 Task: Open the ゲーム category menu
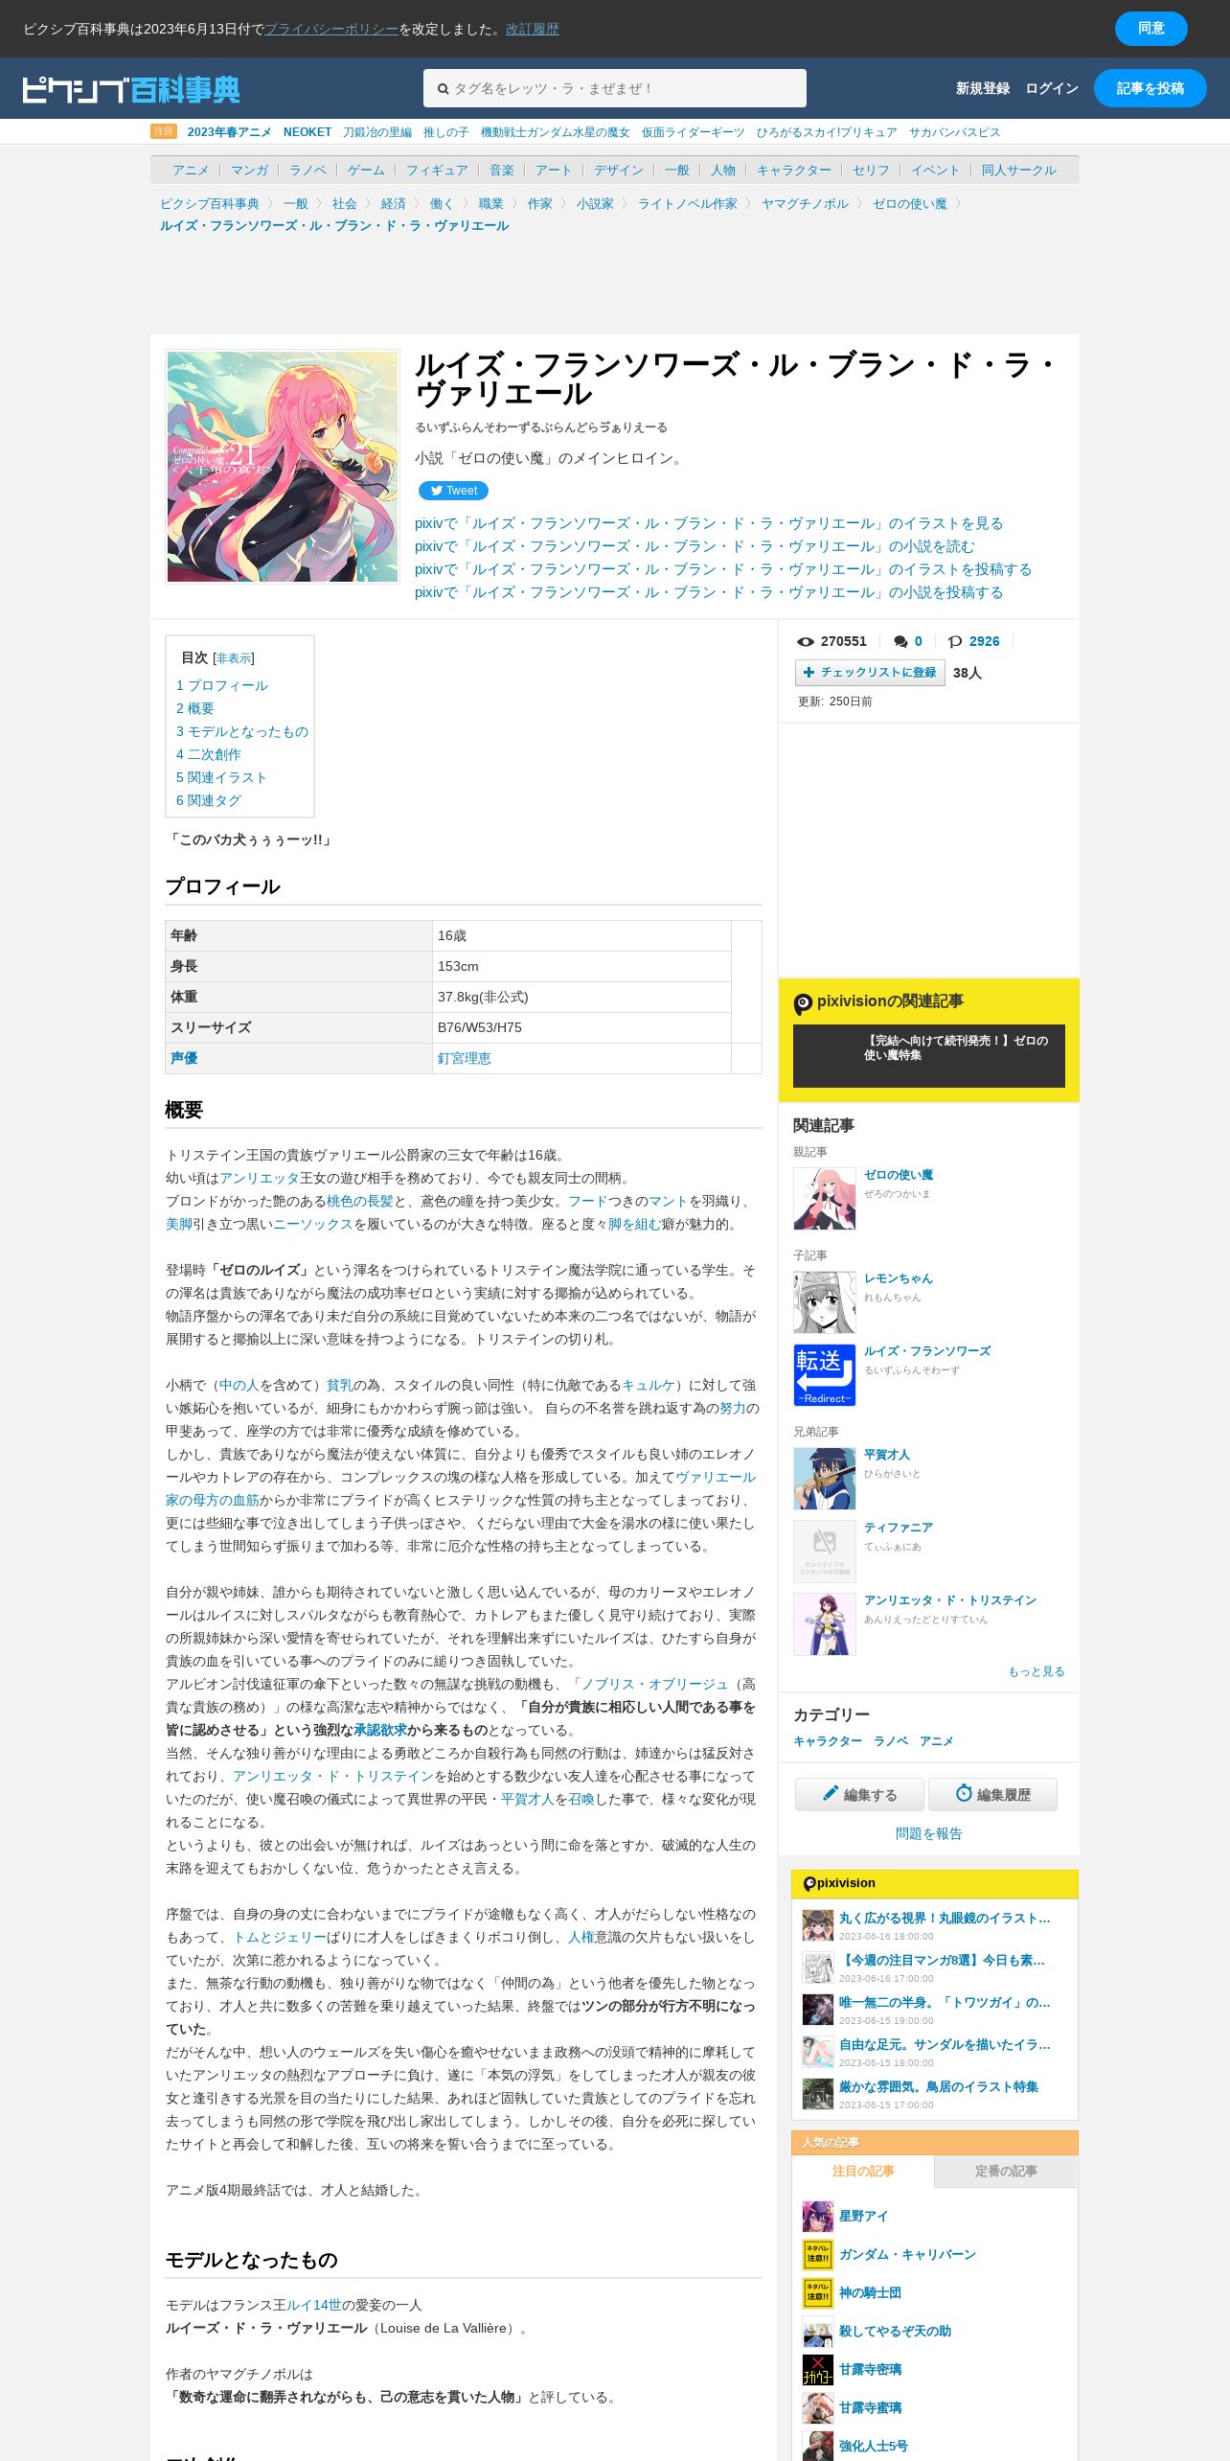point(366,170)
